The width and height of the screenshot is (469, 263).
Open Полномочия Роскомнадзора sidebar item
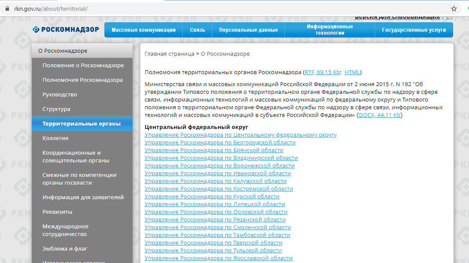point(82,80)
